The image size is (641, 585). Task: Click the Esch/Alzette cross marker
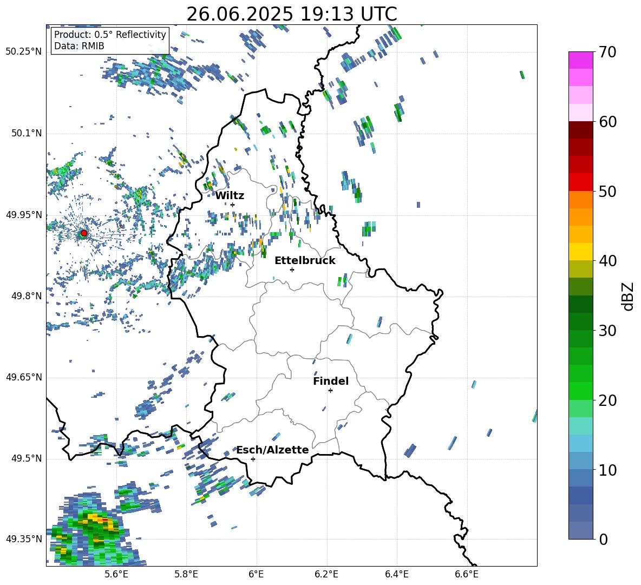(253, 459)
